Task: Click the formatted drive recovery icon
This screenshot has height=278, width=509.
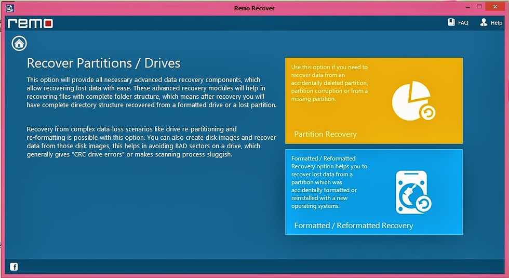Action: 413,192
